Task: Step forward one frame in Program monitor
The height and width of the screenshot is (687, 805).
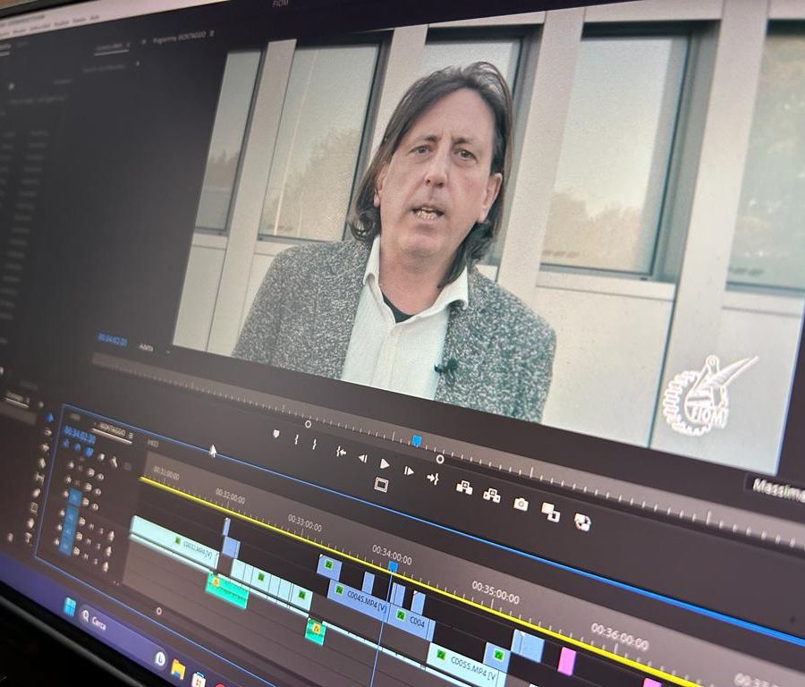Action: (x=409, y=471)
